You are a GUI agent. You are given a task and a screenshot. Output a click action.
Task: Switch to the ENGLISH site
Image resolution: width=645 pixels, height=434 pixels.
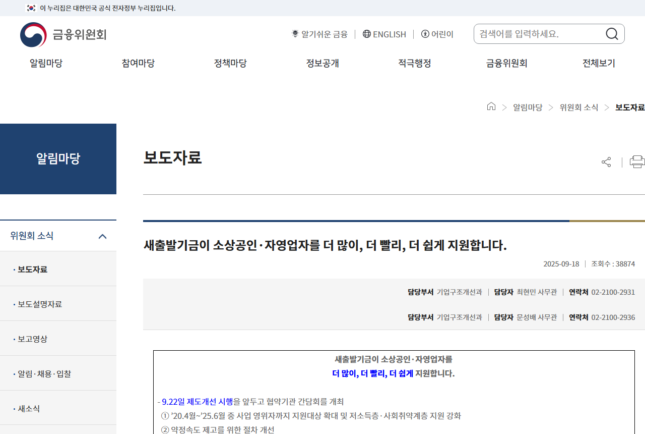pos(390,34)
